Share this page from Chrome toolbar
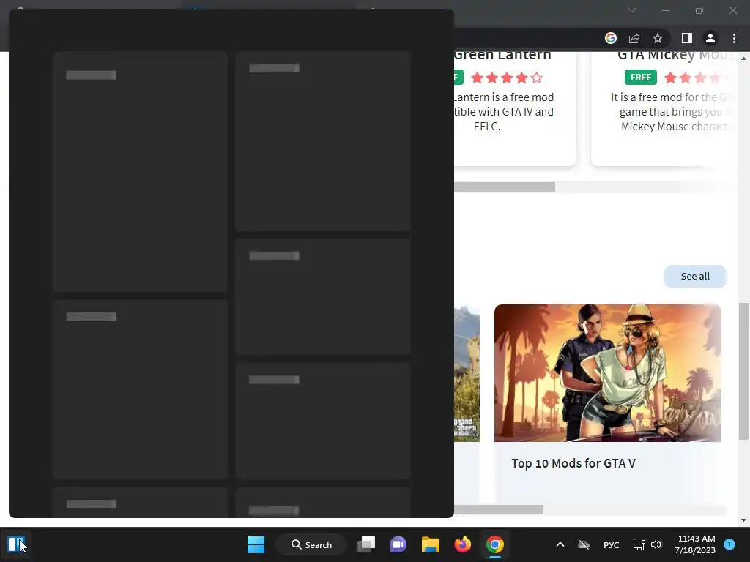The width and height of the screenshot is (750, 562). (634, 38)
